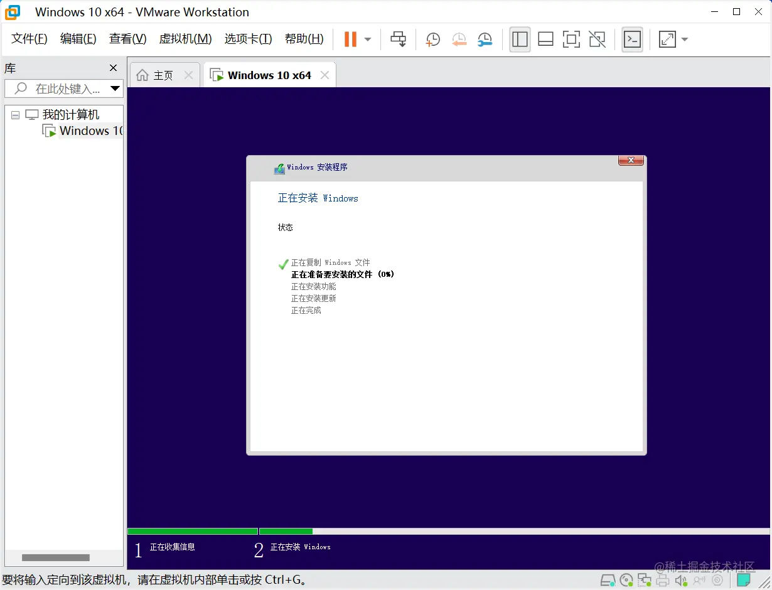Open the 选项卡(T) menu
This screenshot has width=772, height=590.
click(x=248, y=39)
